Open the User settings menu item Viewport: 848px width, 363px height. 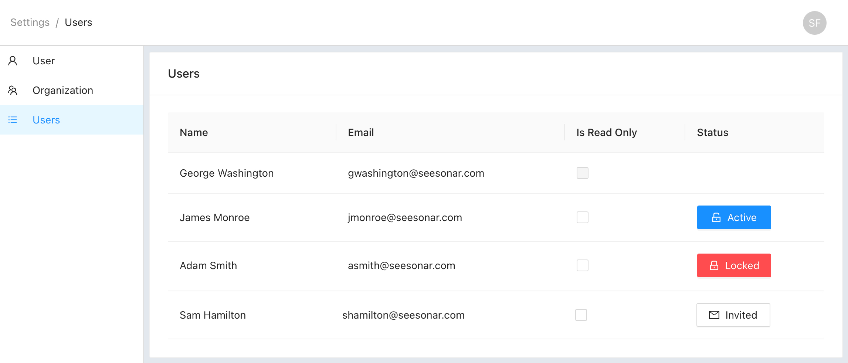click(x=72, y=61)
